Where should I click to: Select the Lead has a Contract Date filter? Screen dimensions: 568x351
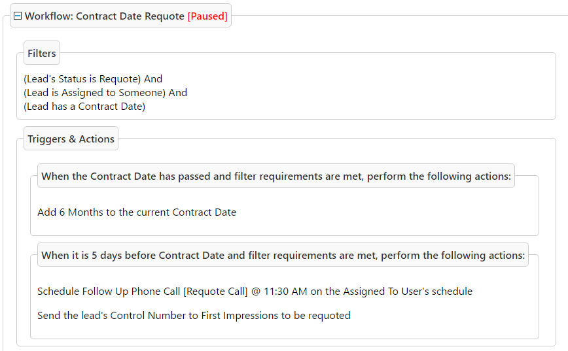click(84, 107)
